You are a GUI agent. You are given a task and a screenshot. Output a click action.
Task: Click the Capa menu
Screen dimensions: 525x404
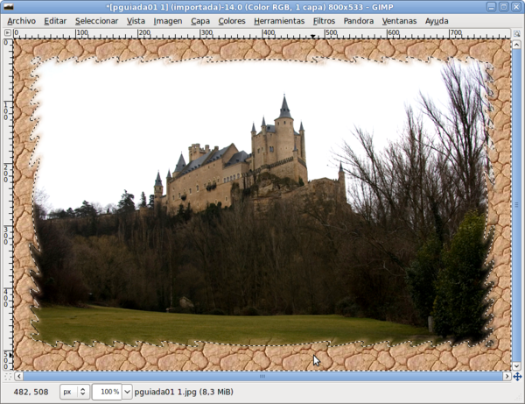tap(200, 20)
